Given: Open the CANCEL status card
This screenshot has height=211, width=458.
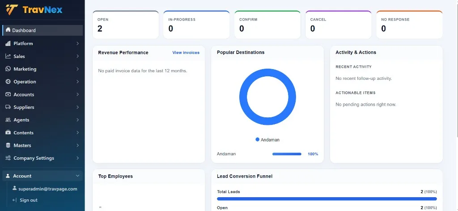Looking at the screenshot, I should tap(338, 25).
